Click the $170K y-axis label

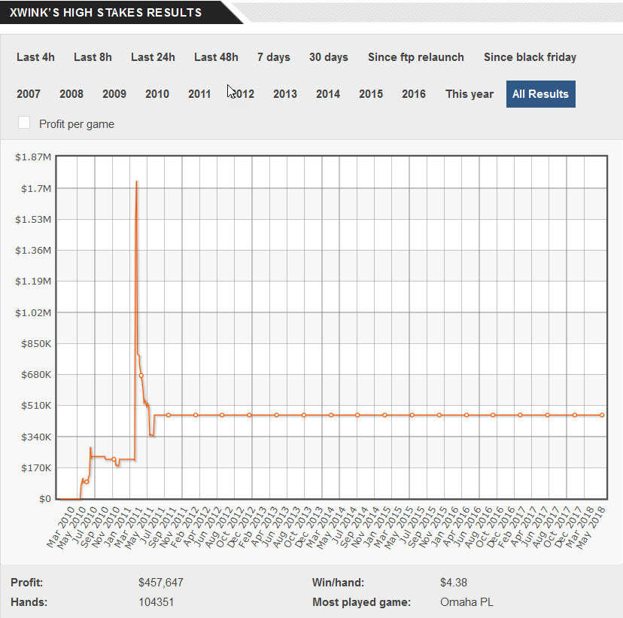36,467
